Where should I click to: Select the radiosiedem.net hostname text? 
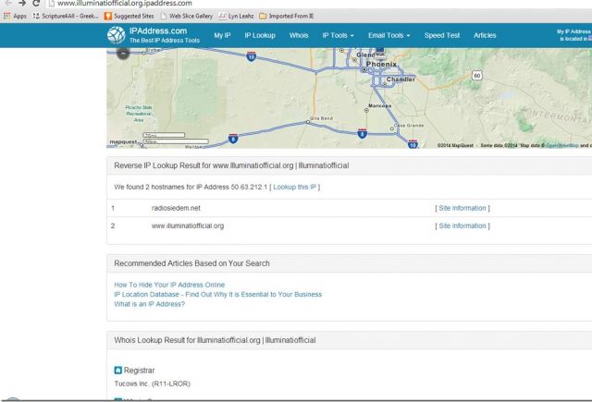(176, 208)
